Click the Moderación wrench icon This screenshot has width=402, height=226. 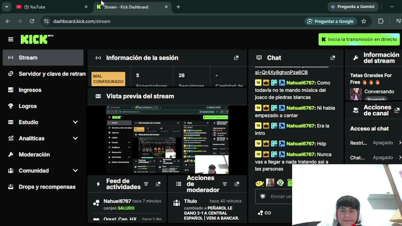(x=11, y=154)
